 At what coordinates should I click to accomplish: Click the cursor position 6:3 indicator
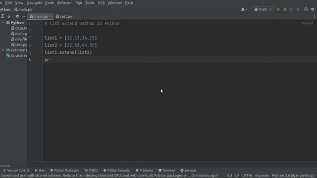[x=230, y=176]
